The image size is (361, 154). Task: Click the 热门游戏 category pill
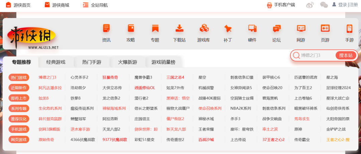click(x=19, y=78)
